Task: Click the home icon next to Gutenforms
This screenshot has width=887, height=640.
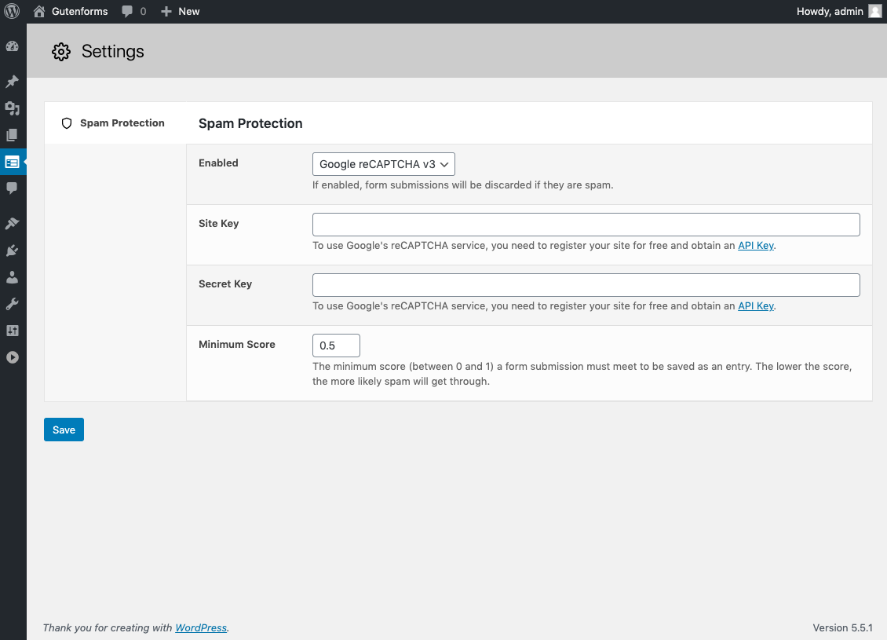Action: (x=39, y=11)
